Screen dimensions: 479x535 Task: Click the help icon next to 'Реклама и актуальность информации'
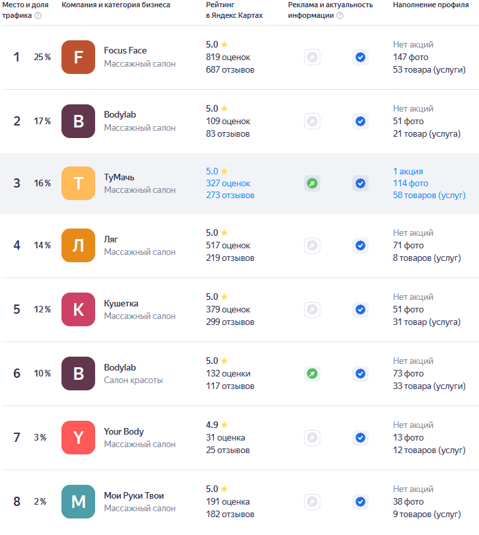pyautogui.click(x=340, y=16)
